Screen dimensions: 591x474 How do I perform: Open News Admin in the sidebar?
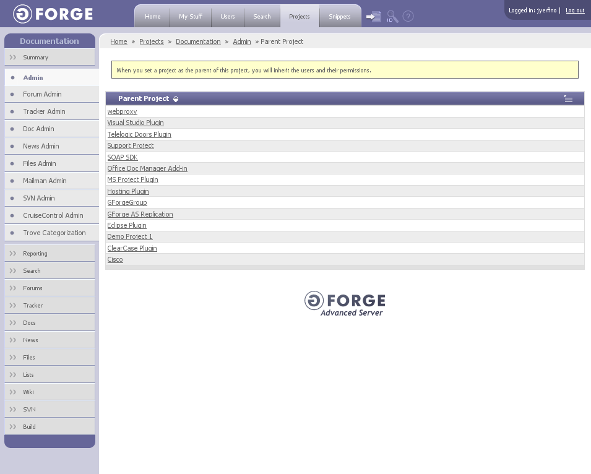click(51, 146)
